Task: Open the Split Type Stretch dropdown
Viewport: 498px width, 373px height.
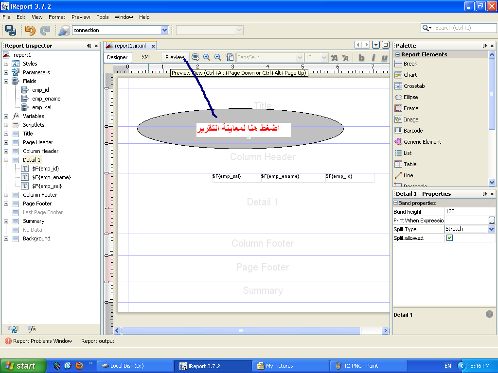Action: click(491, 229)
